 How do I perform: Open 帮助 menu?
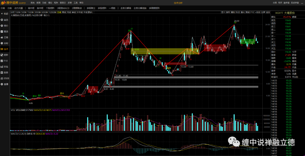[82, 3]
